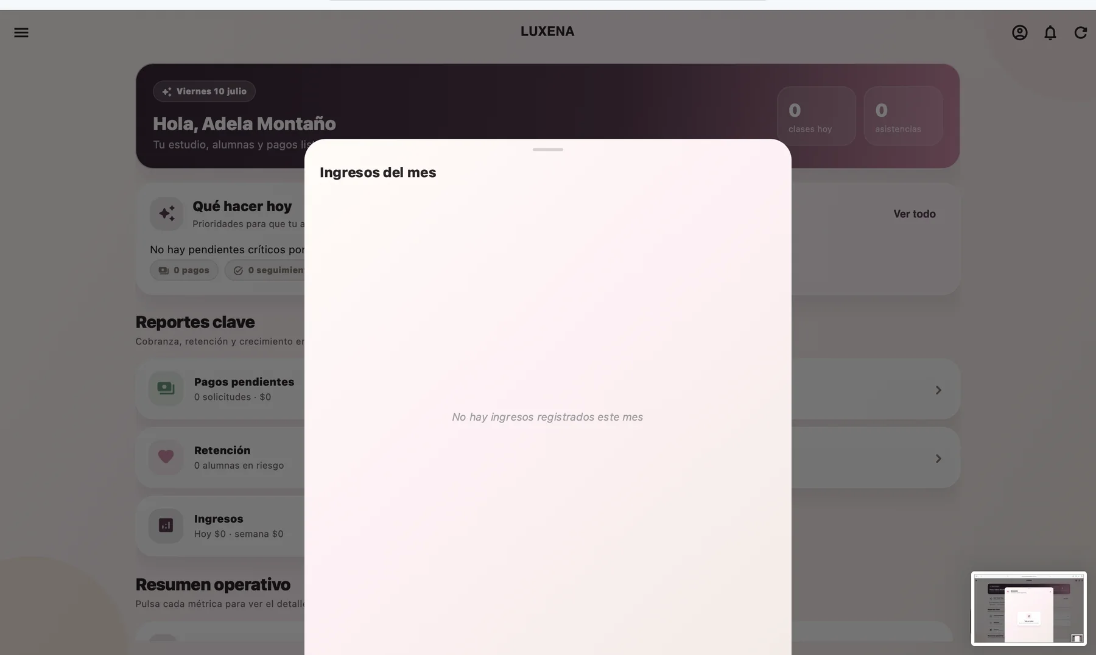Click the 0 seguimientos chip
Viewport: 1096px width, 655px height.
point(265,270)
